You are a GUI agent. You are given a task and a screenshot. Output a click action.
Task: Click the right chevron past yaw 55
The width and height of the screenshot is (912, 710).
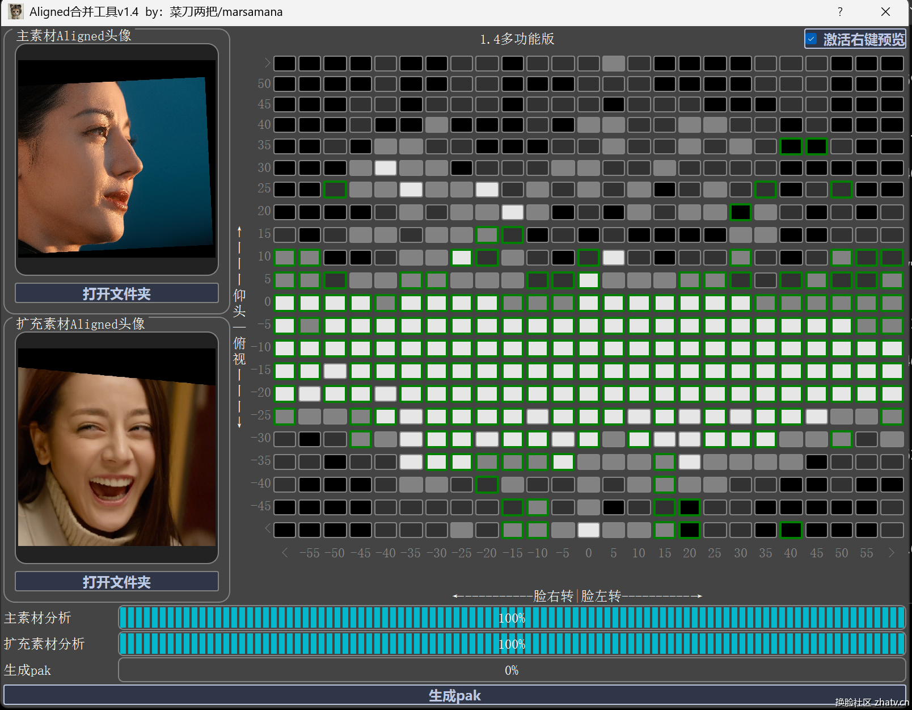pyautogui.click(x=892, y=553)
